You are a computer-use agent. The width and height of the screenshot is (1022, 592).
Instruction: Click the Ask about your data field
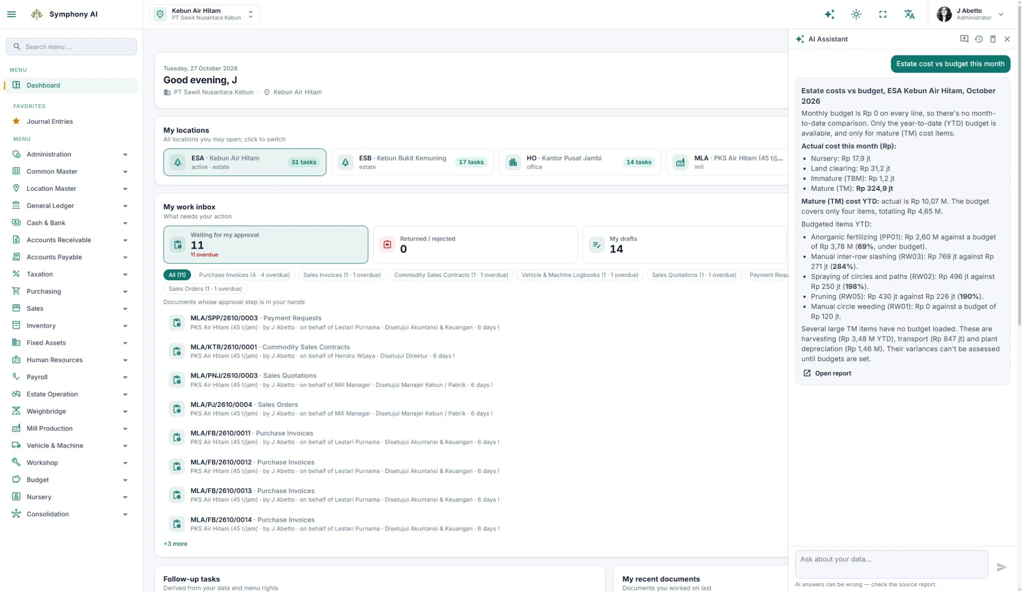(x=891, y=564)
